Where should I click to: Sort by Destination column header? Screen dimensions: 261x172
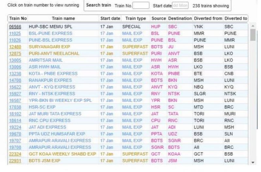tap(180, 19)
